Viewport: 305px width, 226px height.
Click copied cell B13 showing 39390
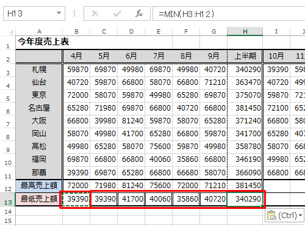(76, 199)
